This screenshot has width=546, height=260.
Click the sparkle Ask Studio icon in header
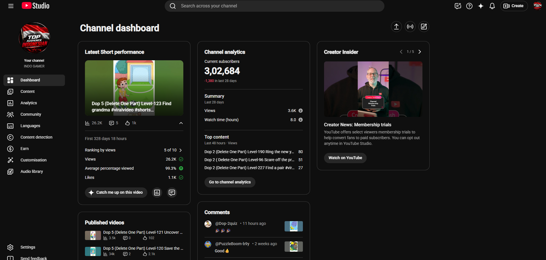(x=481, y=6)
